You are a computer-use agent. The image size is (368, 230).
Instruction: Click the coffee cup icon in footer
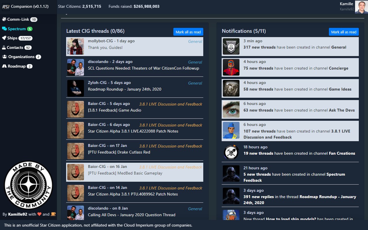coord(53,214)
